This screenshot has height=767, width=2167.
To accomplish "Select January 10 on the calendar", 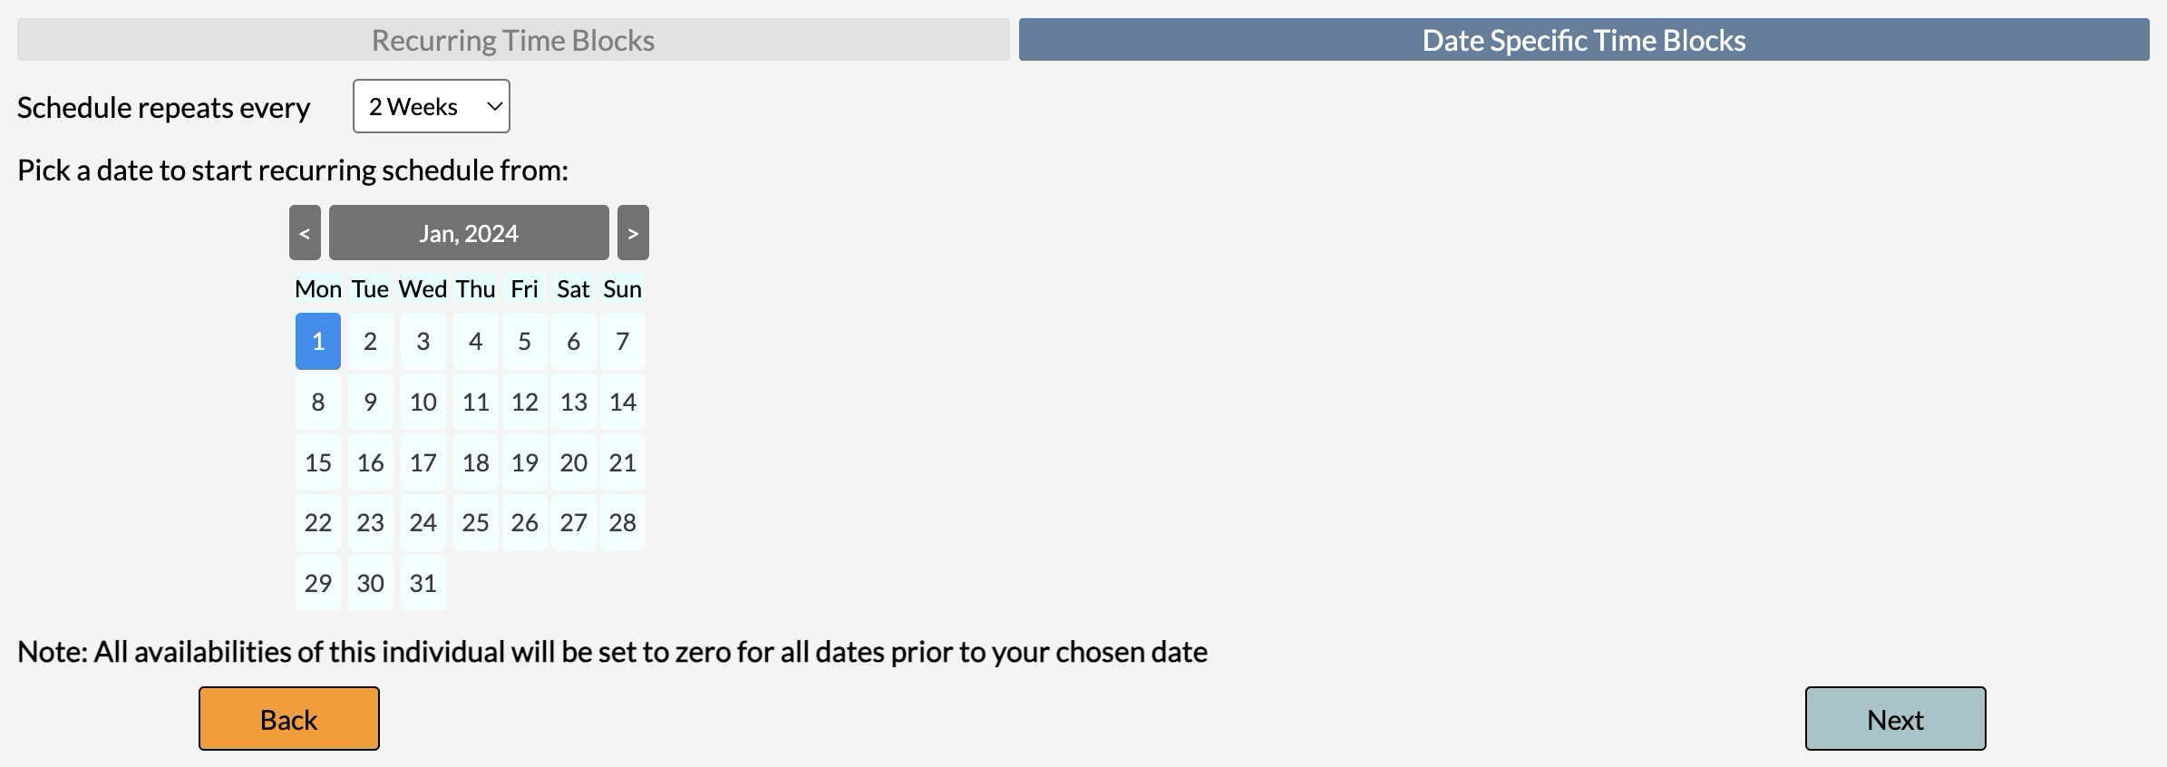I will tap(423, 402).
